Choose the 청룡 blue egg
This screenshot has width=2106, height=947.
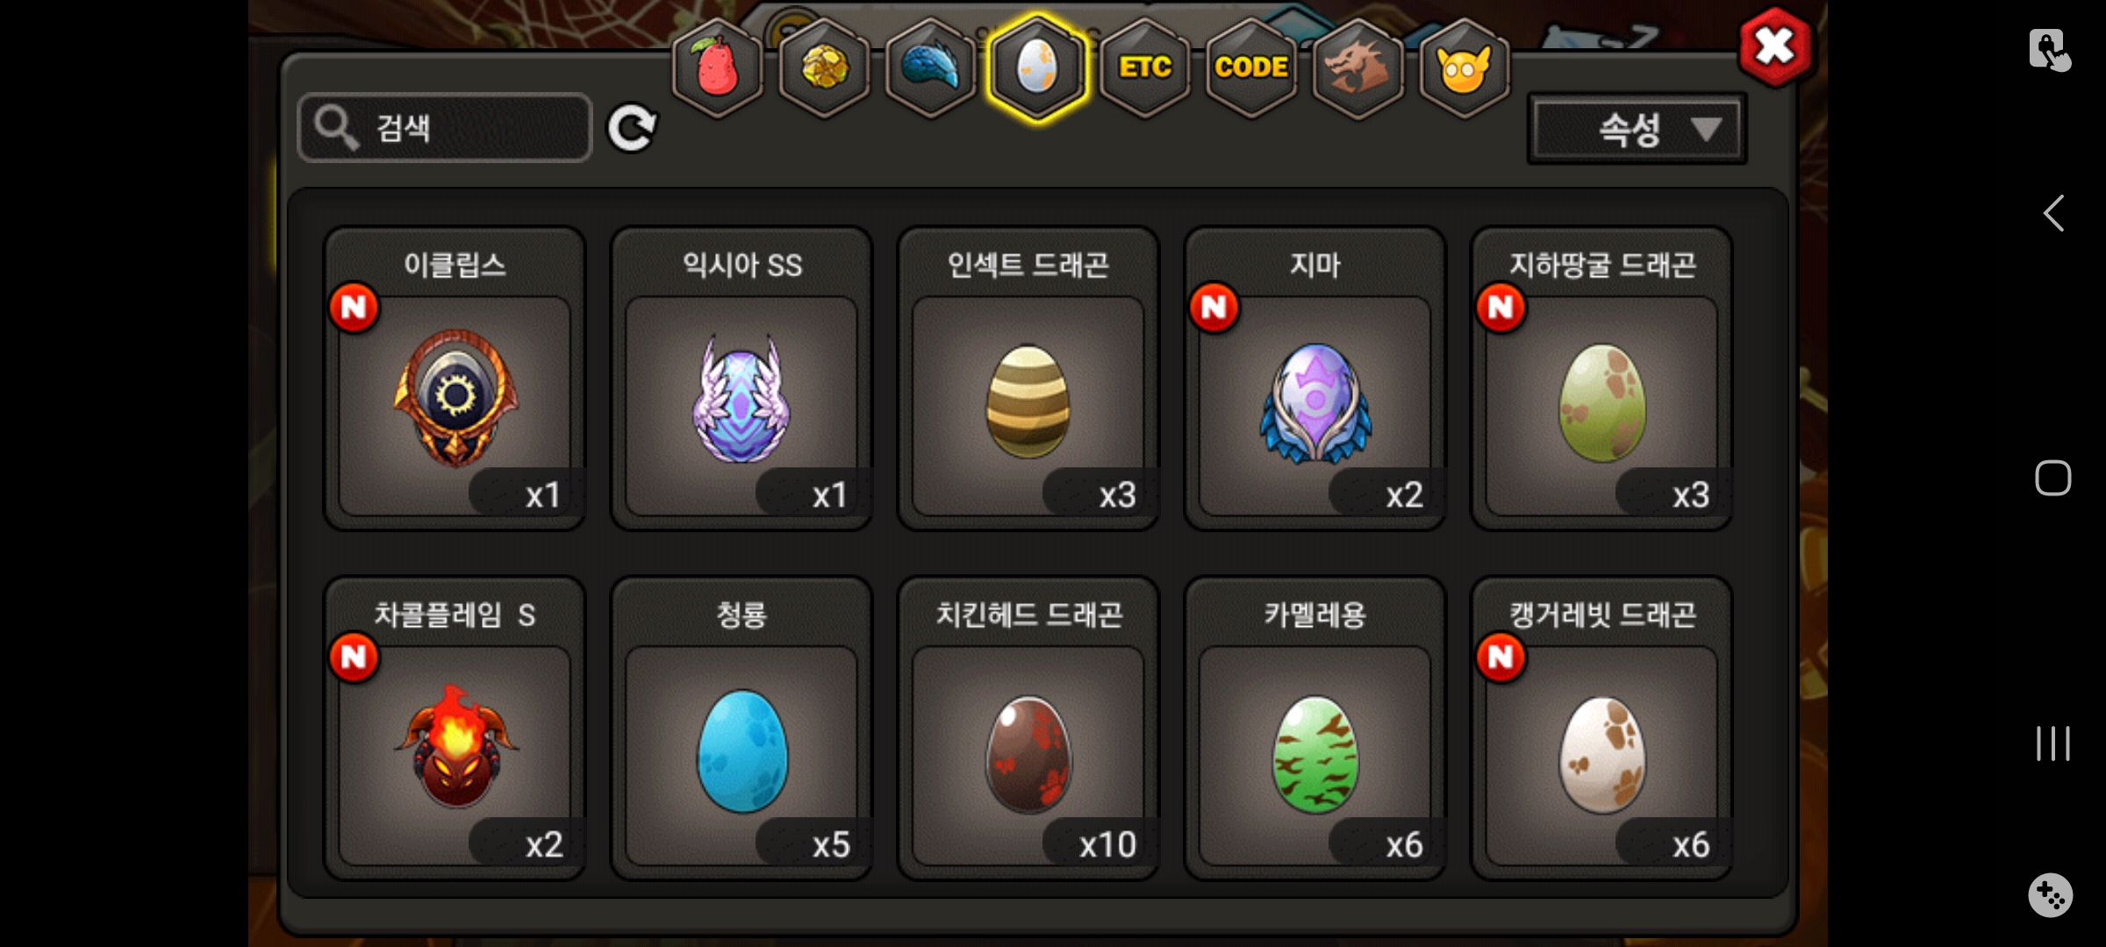[741, 728]
